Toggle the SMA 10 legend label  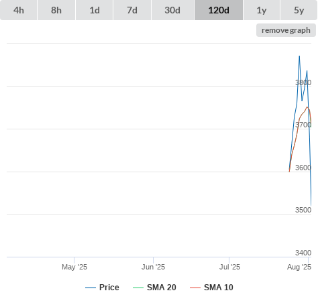219,288
